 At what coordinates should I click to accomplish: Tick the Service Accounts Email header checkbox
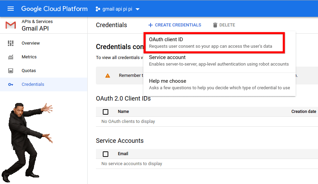point(106,154)
